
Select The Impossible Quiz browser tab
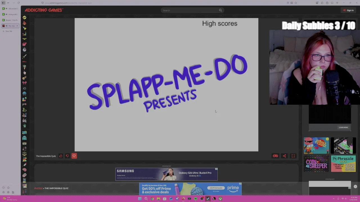click(x=10, y=26)
